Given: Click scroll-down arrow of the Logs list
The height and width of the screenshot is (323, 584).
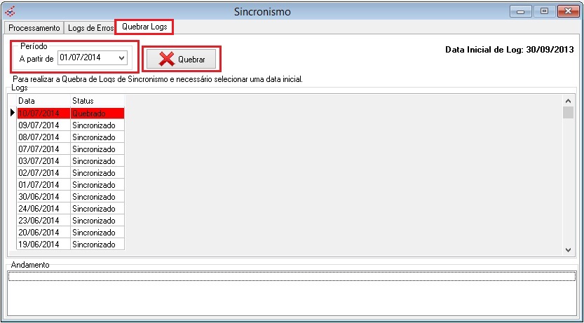Looking at the screenshot, I should (568, 249).
